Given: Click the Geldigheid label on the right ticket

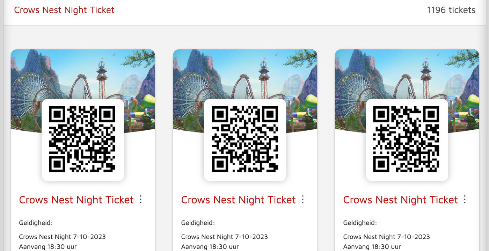Looking at the screenshot, I should (x=360, y=223).
